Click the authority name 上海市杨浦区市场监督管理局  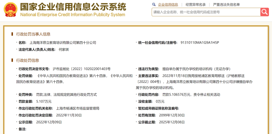point(78,108)
